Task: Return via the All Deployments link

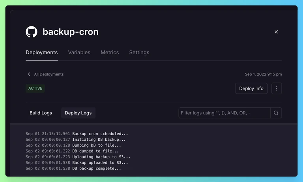Action: (x=49, y=74)
